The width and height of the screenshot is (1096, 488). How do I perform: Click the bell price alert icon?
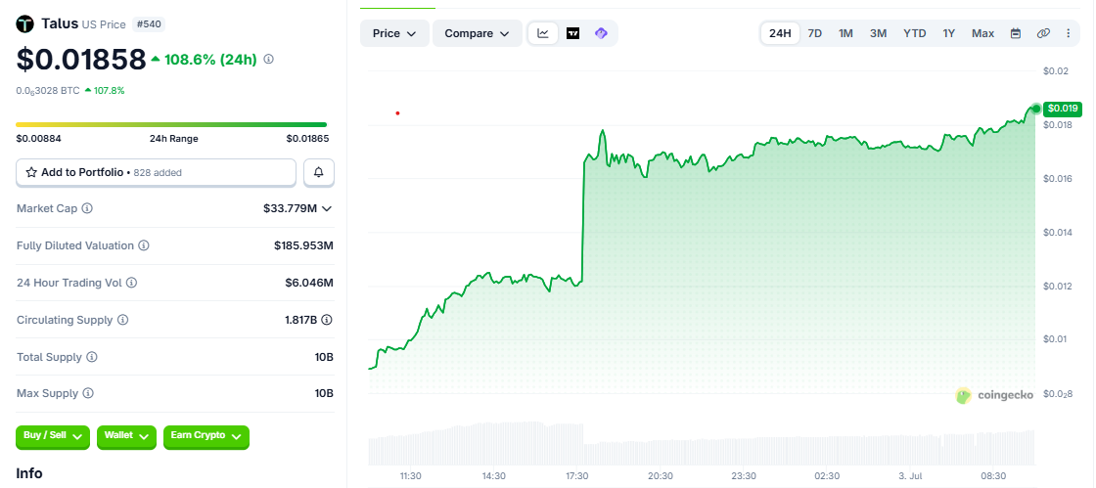coord(319,172)
